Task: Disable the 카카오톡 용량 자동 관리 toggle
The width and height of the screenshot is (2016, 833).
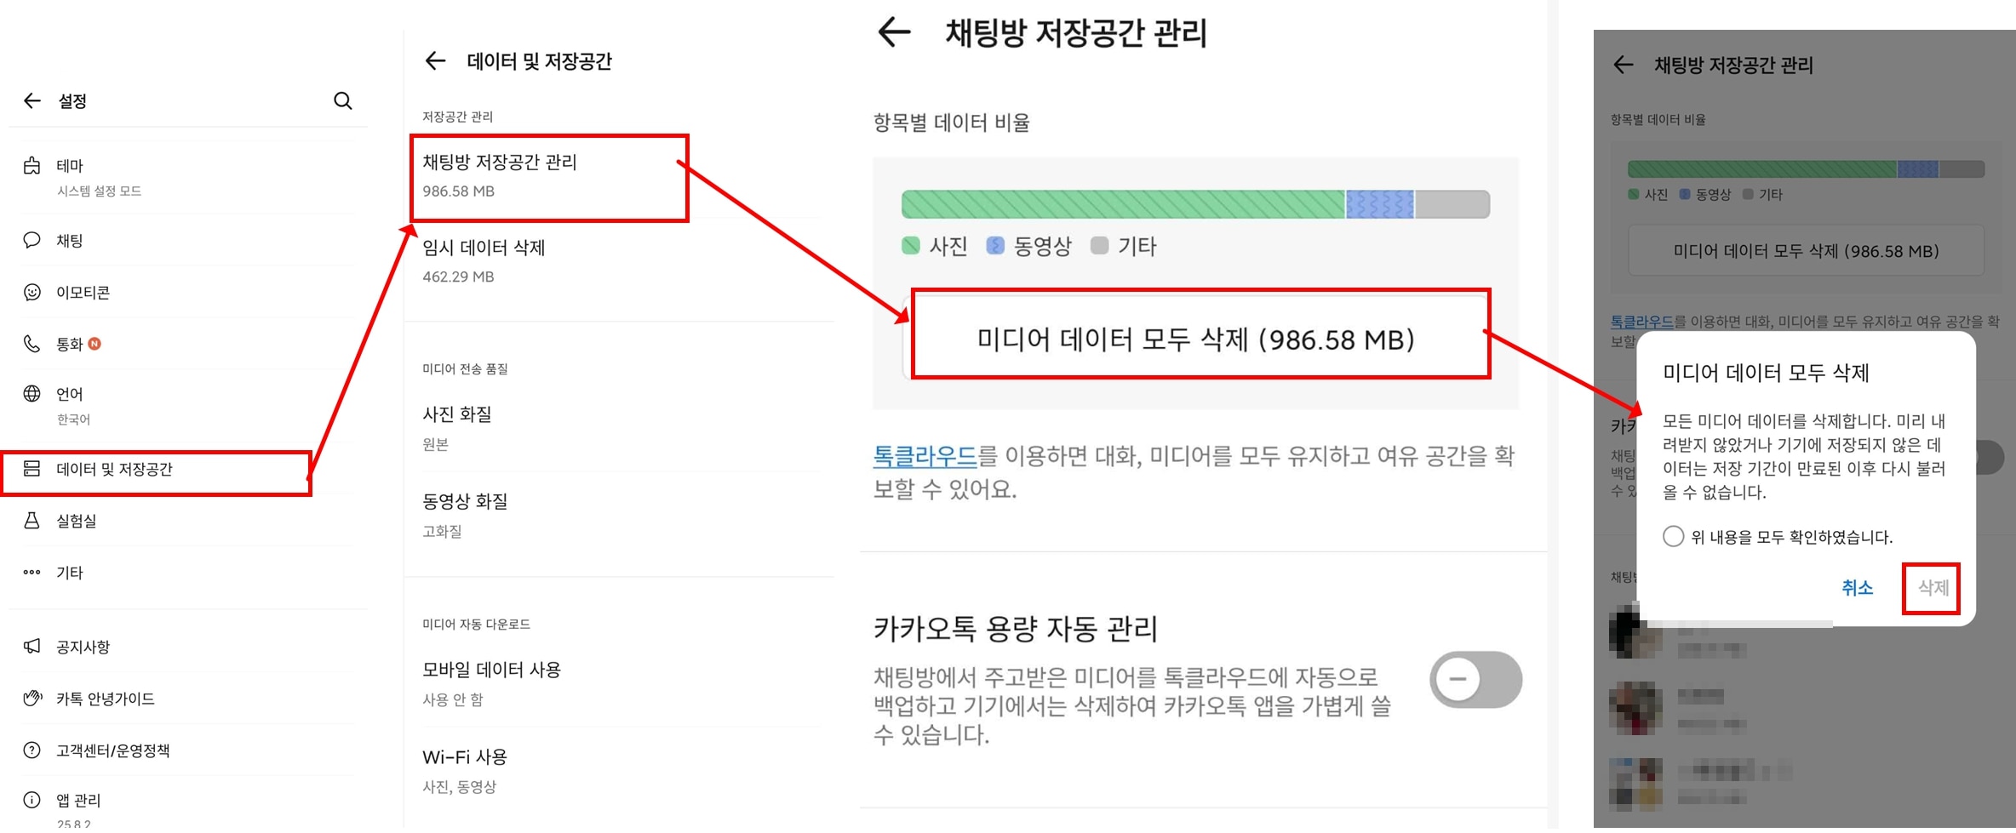Action: click(x=1475, y=679)
